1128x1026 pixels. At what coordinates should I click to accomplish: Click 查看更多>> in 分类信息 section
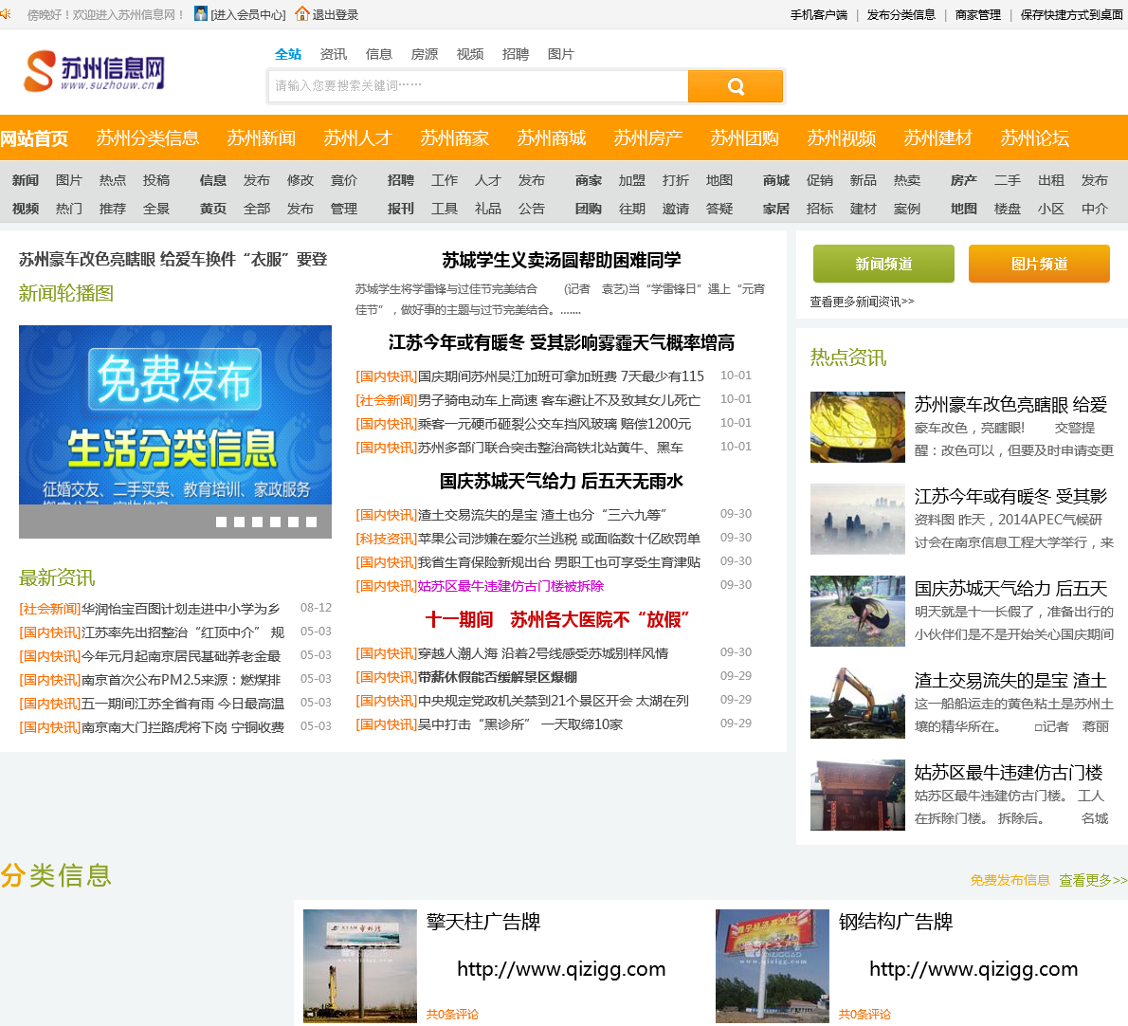coord(1093,880)
